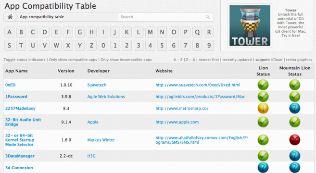Viewport: 316px width, 173px height.
Task: Click App compatibility table breadcrumb
Action: [42, 17]
